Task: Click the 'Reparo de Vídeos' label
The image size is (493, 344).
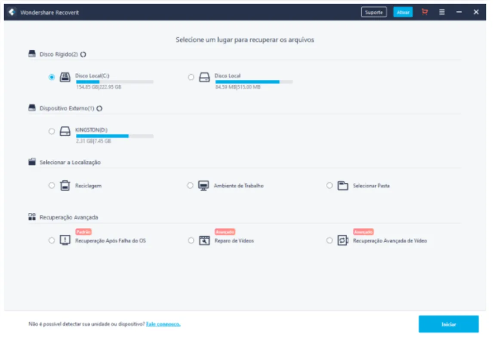Action: pos(234,241)
